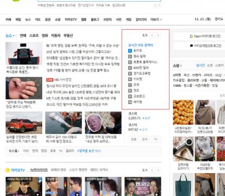This screenshot has height=196, width=225.
Task: Open 사전 from the top navigation
Action: click(x=118, y=19)
